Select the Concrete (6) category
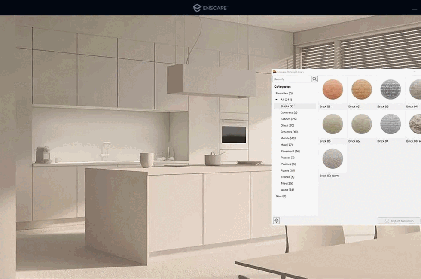The image size is (421, 279). 289,112
